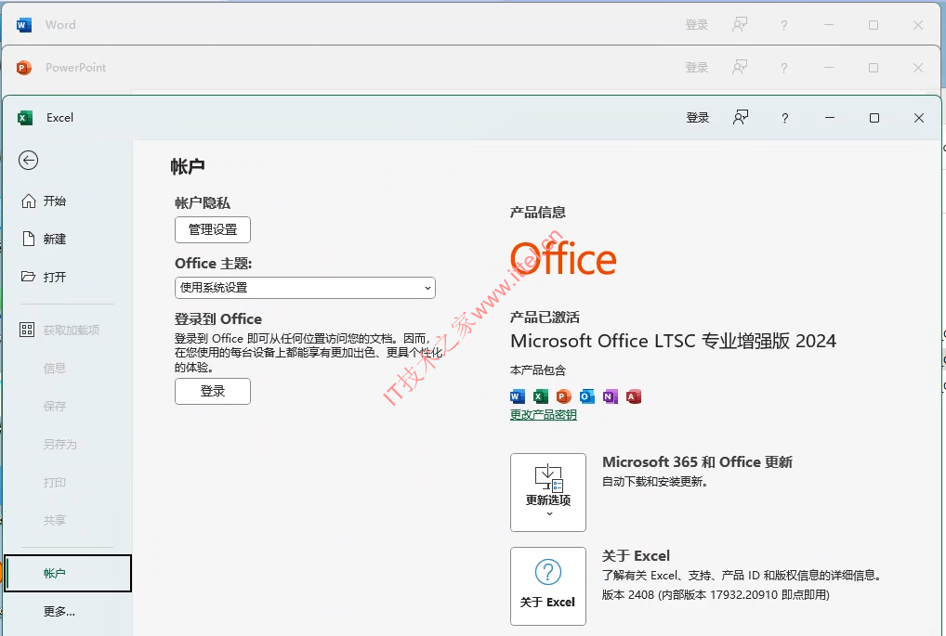Click the home icon beside 开始
The height and width of the screenshot is (636, 946).
[29, 201]
